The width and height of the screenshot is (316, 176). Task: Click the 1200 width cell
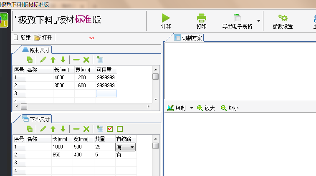85,78
